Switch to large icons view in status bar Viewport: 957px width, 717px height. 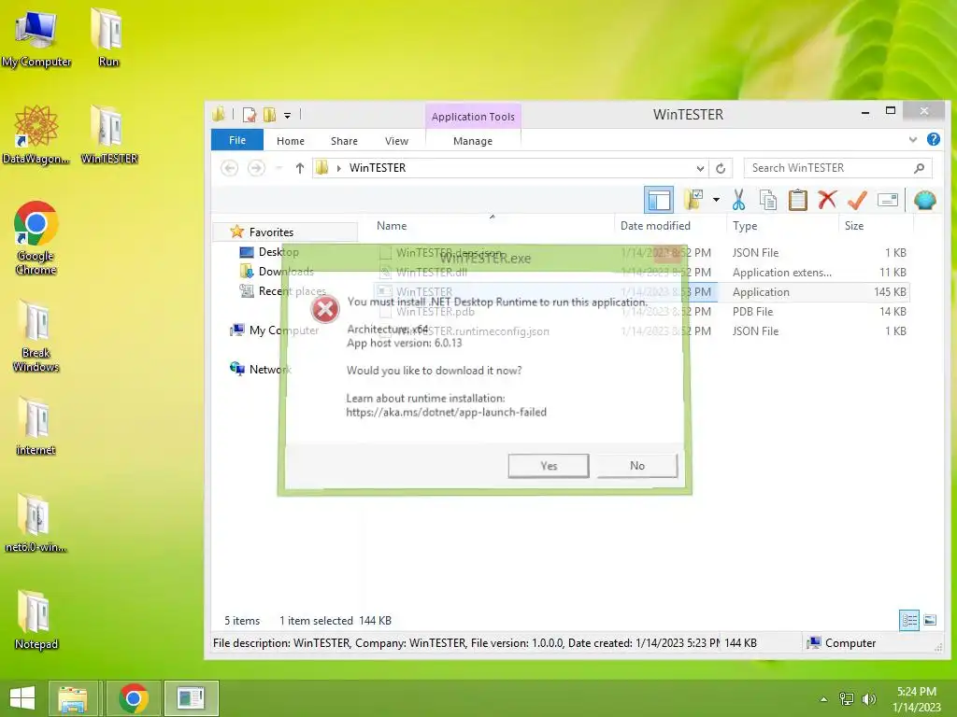930,620
